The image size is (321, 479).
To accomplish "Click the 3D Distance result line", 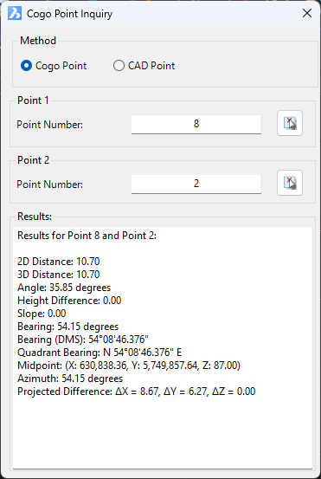I will [59, 275].
